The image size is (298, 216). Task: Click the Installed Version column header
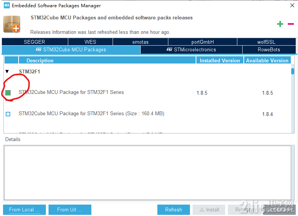tap(220, 60)
